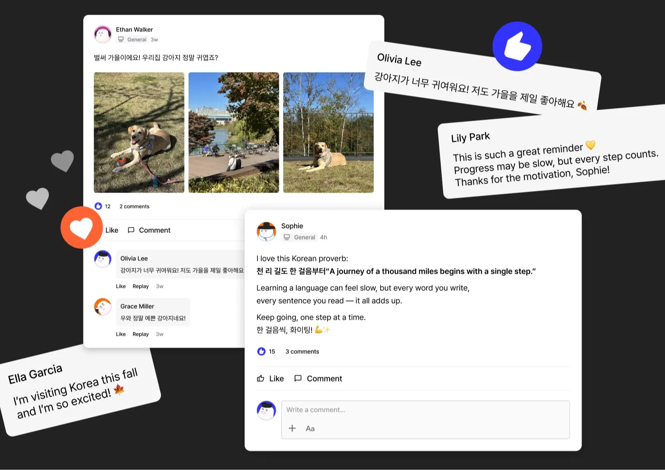Screen dimensions: 665x470
Task: Click the blue thumbs-up badge icon
Action: pyautogui.click(x=517, y=46)
